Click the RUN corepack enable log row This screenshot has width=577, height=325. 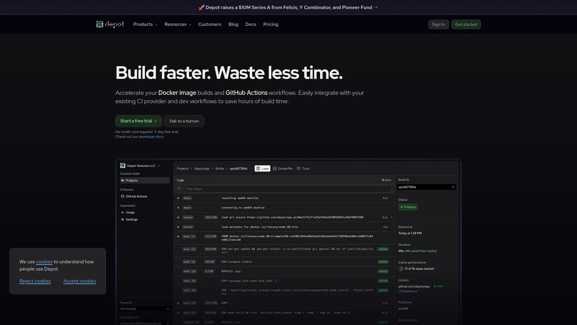[284, 262]
